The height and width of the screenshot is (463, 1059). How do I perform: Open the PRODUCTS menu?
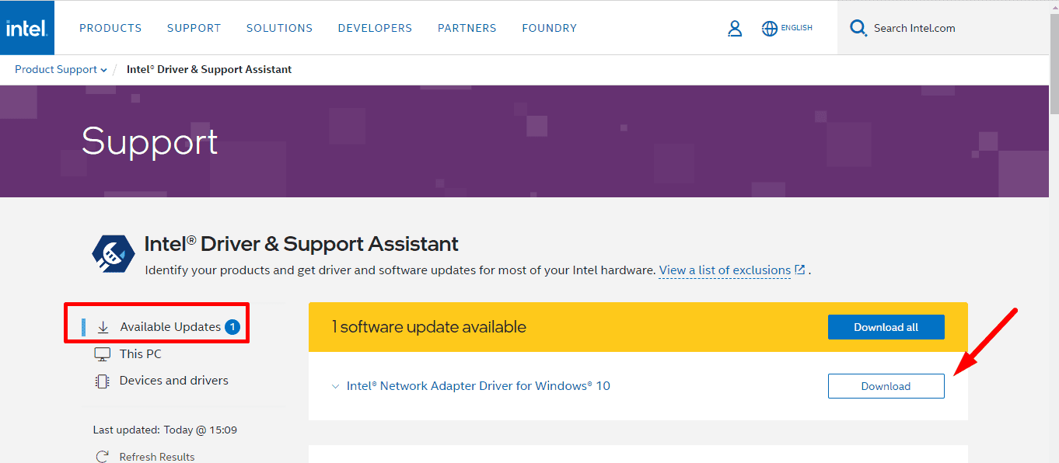click(110, 28)
